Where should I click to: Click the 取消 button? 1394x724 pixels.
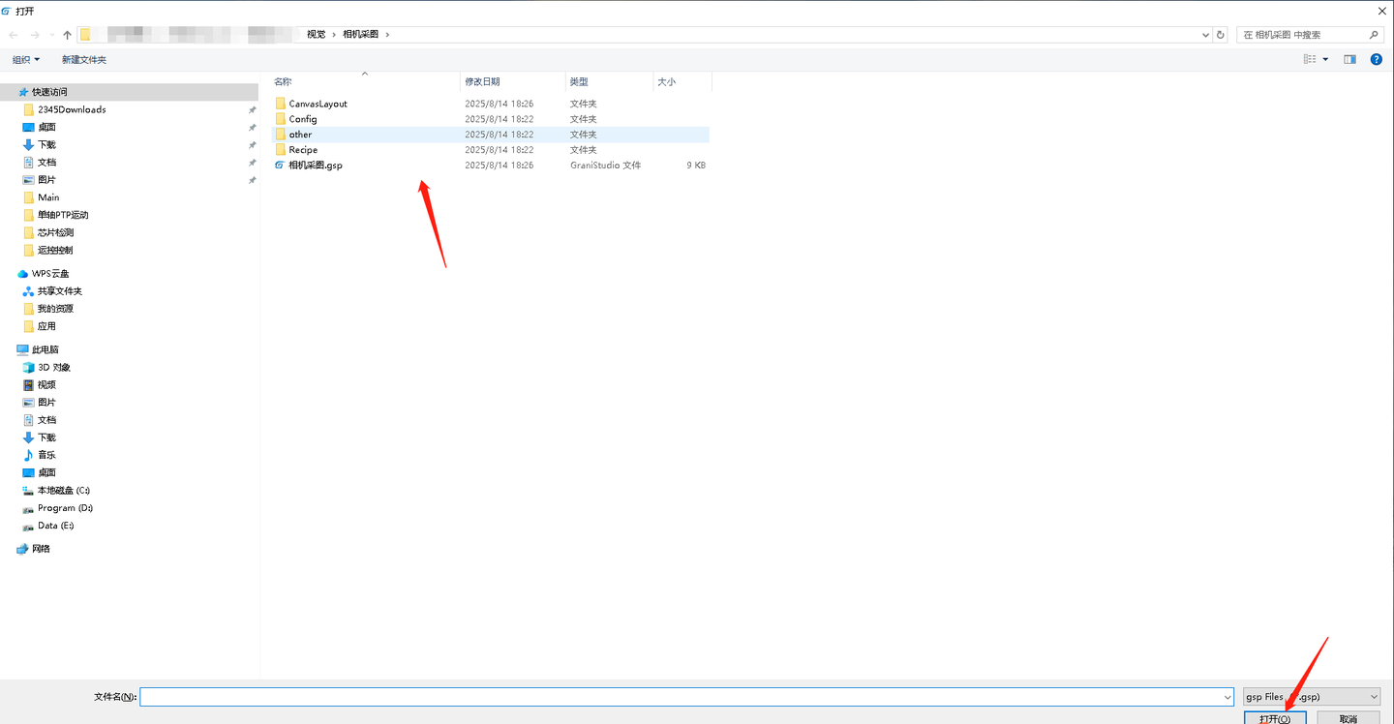click(x=1348, y=718)
